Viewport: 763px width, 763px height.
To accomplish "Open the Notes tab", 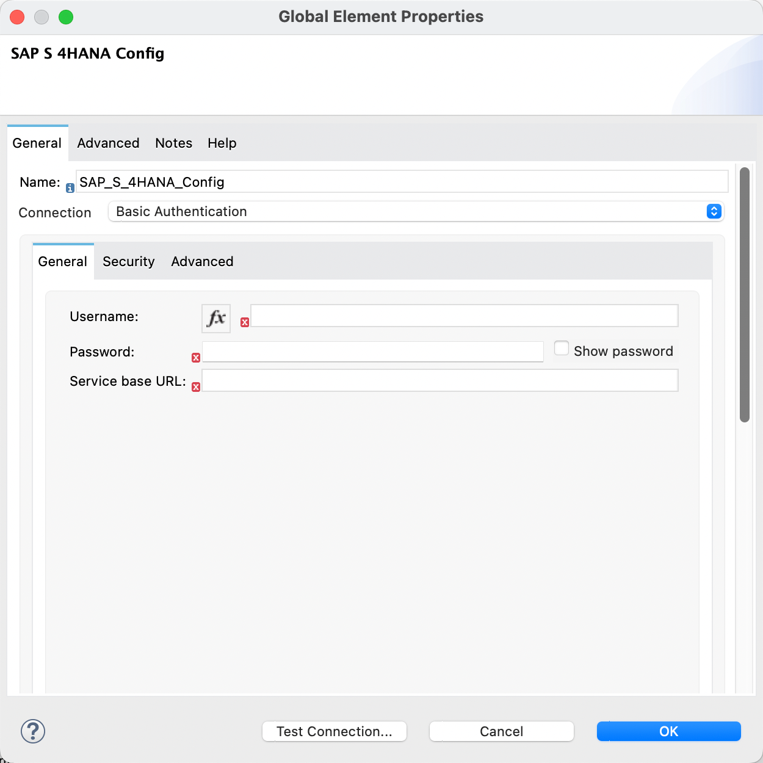I will point(174,143).
